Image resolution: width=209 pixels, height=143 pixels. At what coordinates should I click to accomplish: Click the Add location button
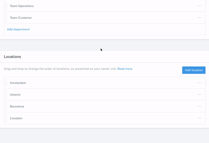click(194, 70)
